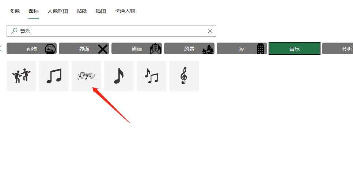Choose the single eighth note icon
This screenshot has height=170, width=353.
click(x=119, y=76)
